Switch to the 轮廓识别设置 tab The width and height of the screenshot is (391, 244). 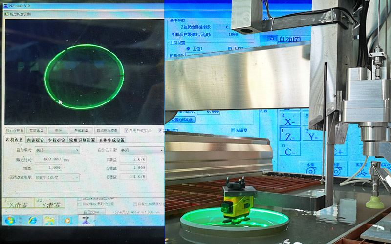[82, 140]
